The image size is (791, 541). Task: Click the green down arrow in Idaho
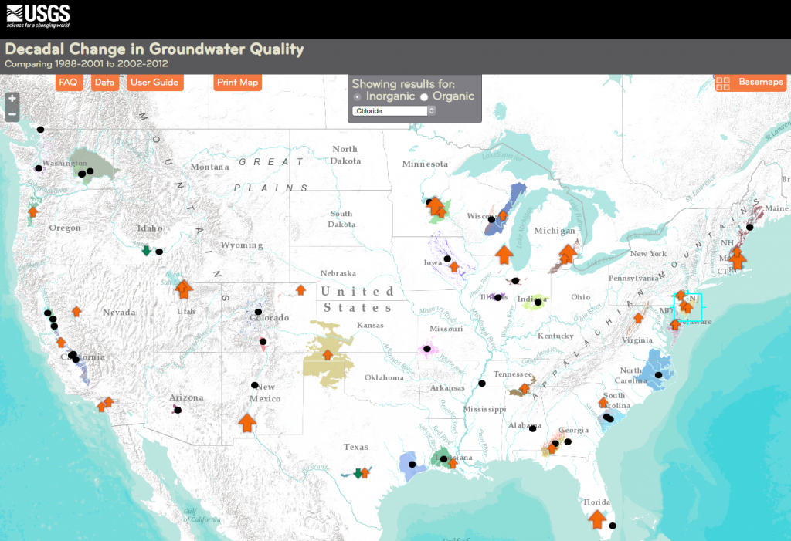146,250
